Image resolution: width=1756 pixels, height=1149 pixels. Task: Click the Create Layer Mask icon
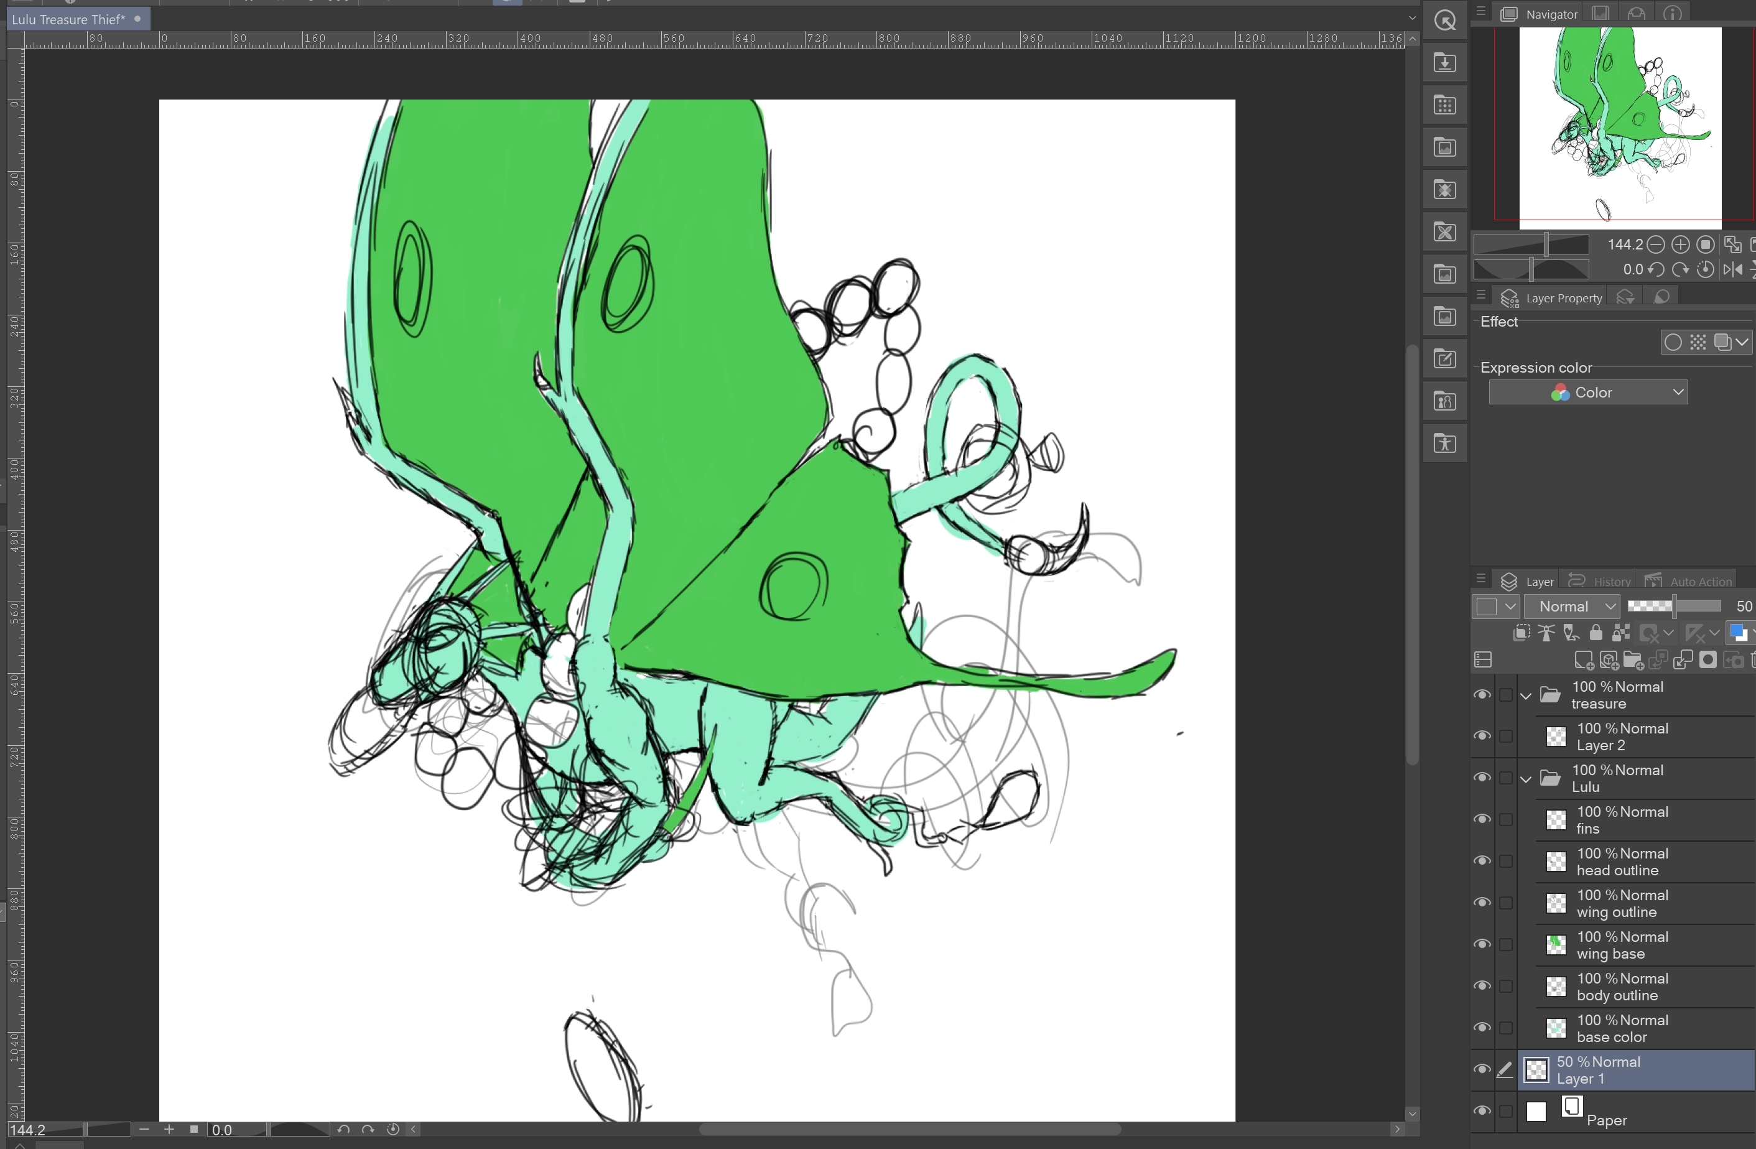[1707, 661]
